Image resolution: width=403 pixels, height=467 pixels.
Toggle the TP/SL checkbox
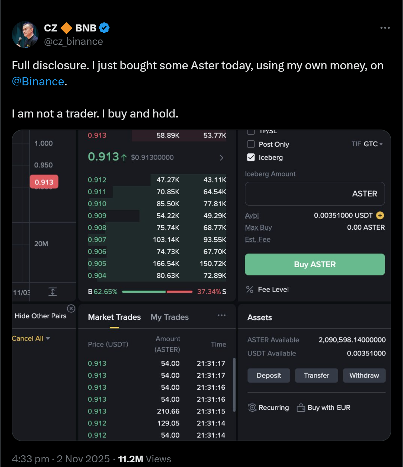[x=251, y=132]
